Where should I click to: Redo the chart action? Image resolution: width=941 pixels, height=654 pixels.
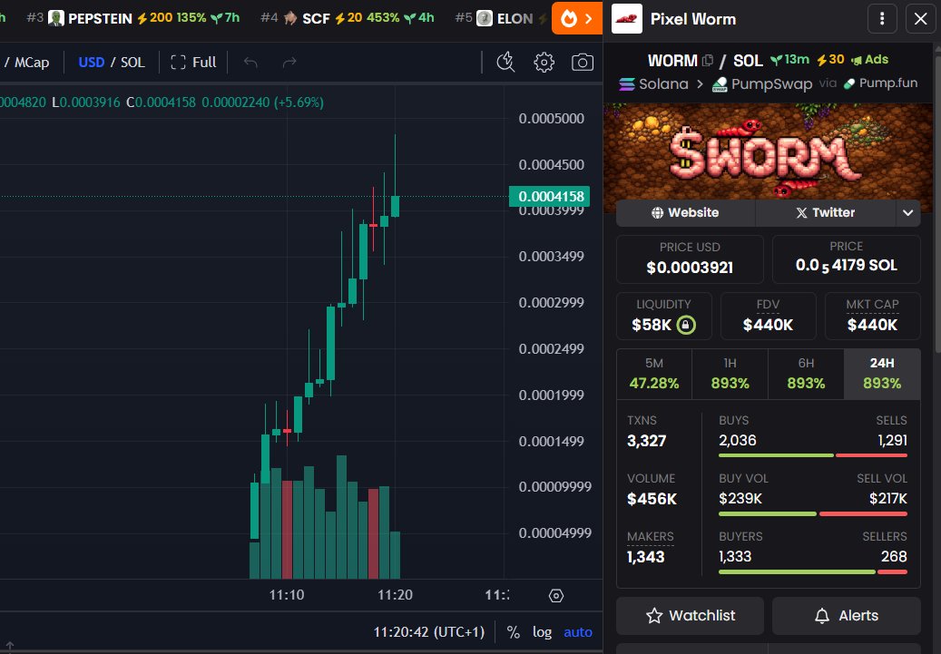click(x=289, y=63)
